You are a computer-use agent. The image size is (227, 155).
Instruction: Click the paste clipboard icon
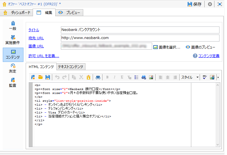[89, 77]
